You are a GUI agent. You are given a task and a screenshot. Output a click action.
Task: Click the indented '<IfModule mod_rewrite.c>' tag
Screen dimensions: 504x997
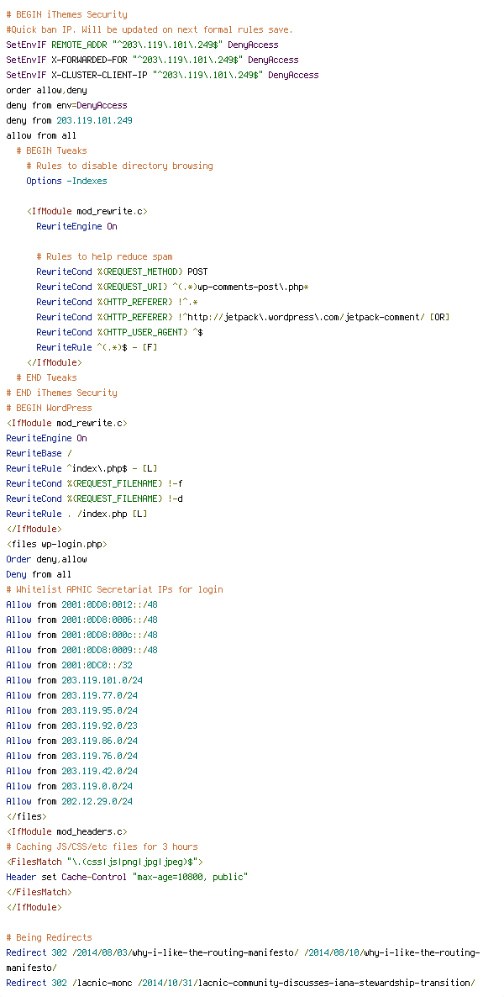coord(87,212)
